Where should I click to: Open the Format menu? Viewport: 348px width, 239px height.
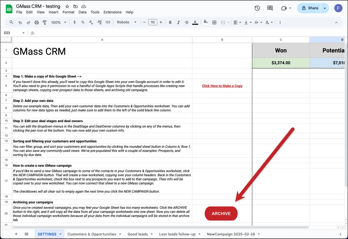(68, 12)
